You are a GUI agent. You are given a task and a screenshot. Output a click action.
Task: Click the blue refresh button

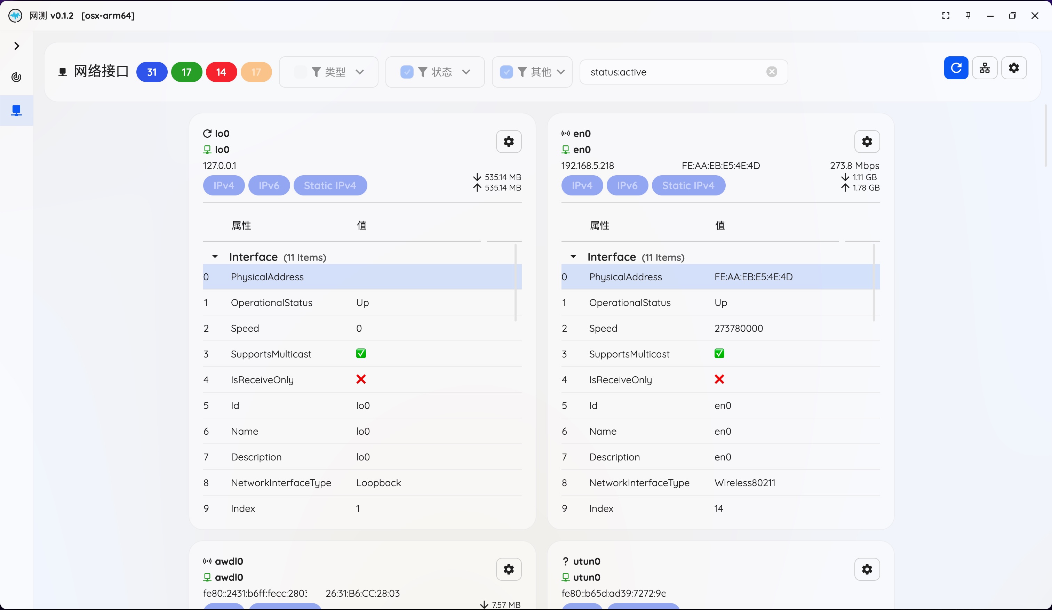tap(956, 68)
